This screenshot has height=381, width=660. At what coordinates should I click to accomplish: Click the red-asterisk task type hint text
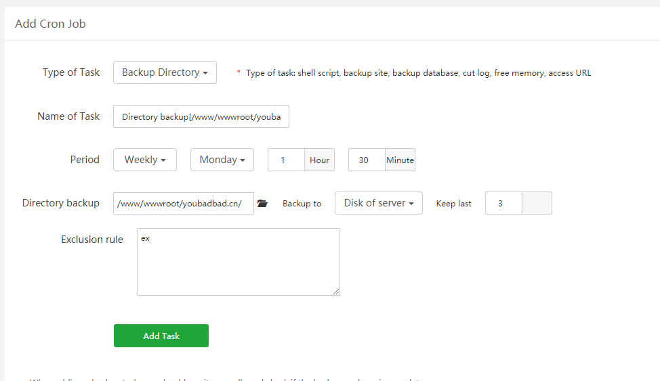(418, 73)
